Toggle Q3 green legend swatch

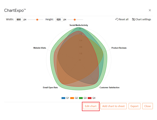tap(81, 98)
